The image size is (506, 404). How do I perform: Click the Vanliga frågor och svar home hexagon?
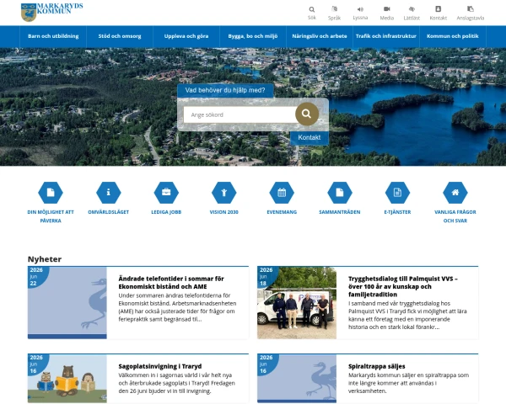[x=455, y=193]
